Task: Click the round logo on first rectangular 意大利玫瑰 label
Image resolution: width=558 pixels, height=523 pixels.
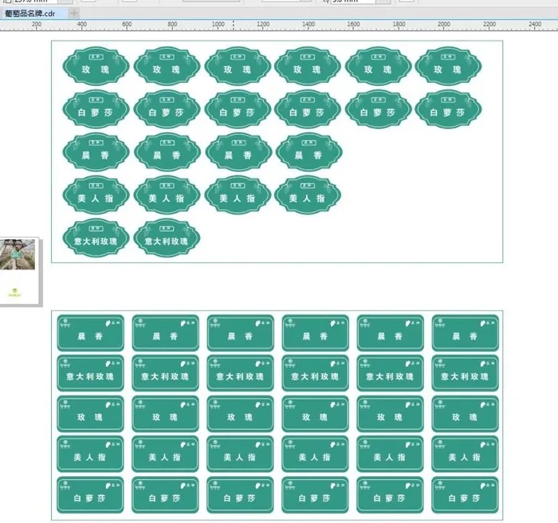Action: 67,363
